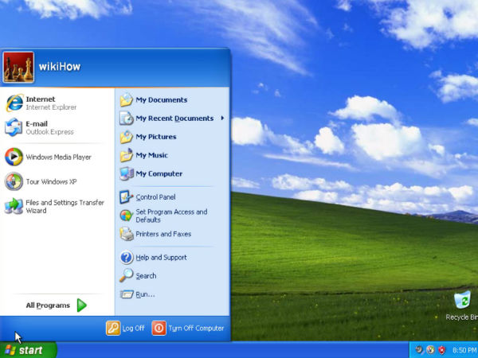This screenshot has height=358, width=478.
Task: Select the My Pictures menu label
Action: (x=156, y=137)
